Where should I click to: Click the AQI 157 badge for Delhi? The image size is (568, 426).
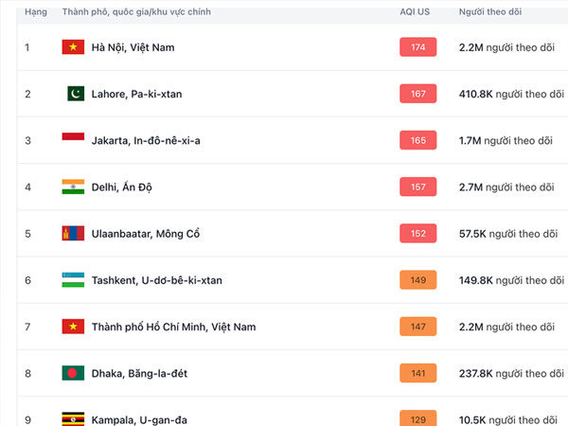[x=418, y=186]
